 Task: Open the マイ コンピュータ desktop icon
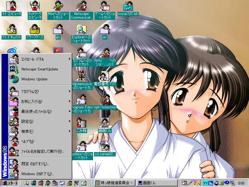[12, 7]
